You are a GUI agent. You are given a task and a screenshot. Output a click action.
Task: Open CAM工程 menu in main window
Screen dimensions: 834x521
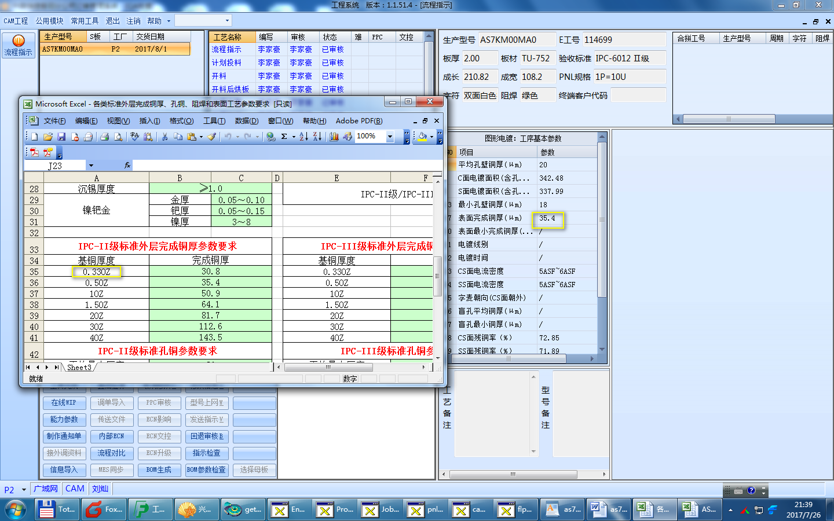pos(16,21)
